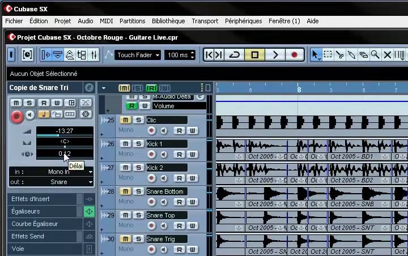Open the Pool window icon

[x=82, y=55]
